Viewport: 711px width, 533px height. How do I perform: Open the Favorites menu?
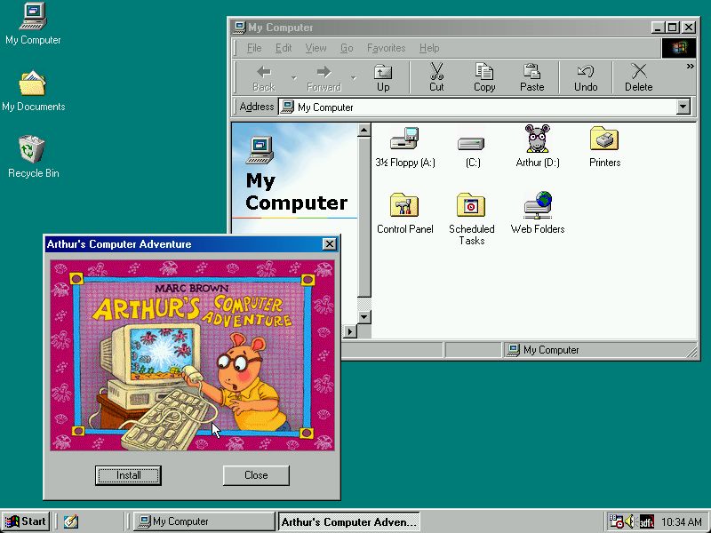(x=386, y=48)
